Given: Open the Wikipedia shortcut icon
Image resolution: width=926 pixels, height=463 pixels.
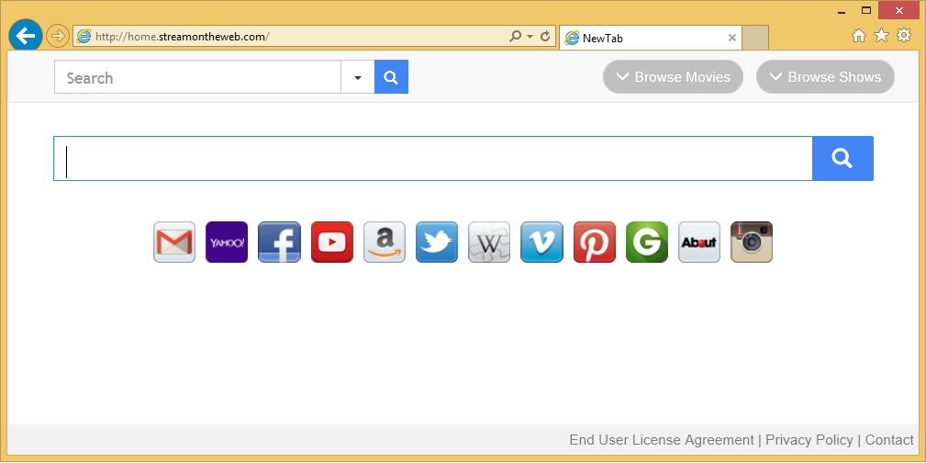Looking at the screenshot, I should coord(489,243).
